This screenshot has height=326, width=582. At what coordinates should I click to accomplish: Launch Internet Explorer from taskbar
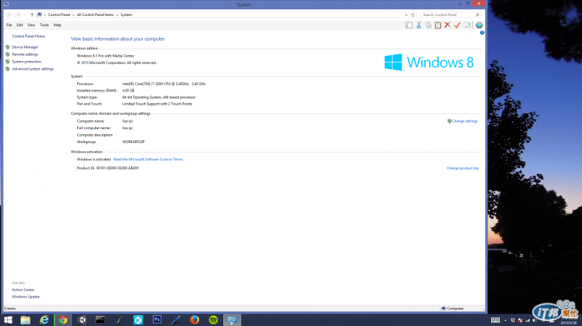click(44, 319)
